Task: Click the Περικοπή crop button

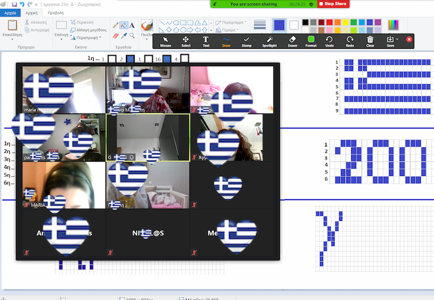Action: (82, 22)
